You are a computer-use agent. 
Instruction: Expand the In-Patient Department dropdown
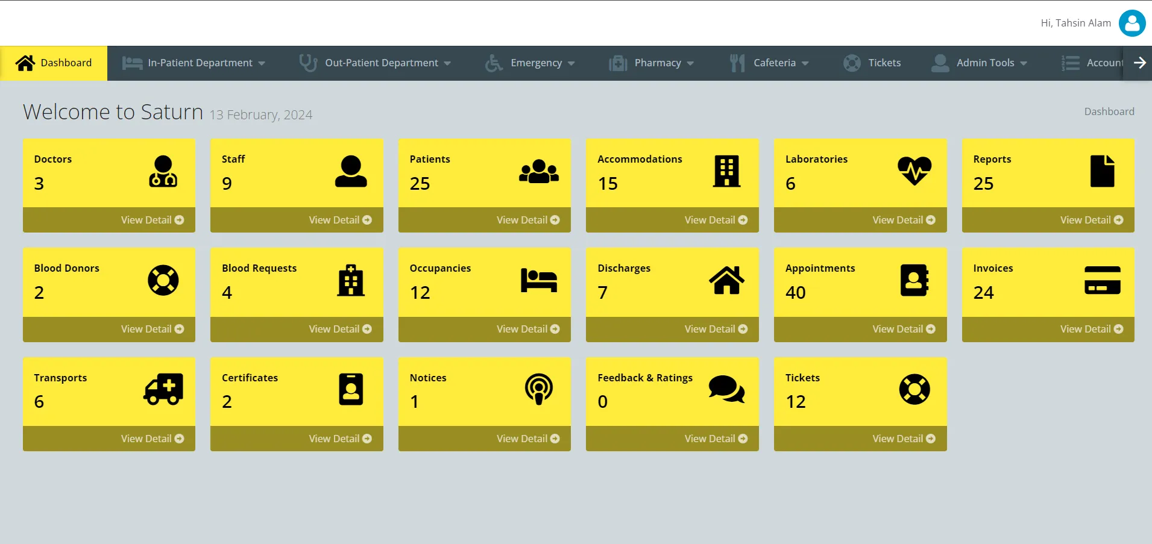click(x=194, y=63)
